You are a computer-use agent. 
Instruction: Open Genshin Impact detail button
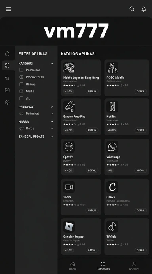(x=92, y=250)
